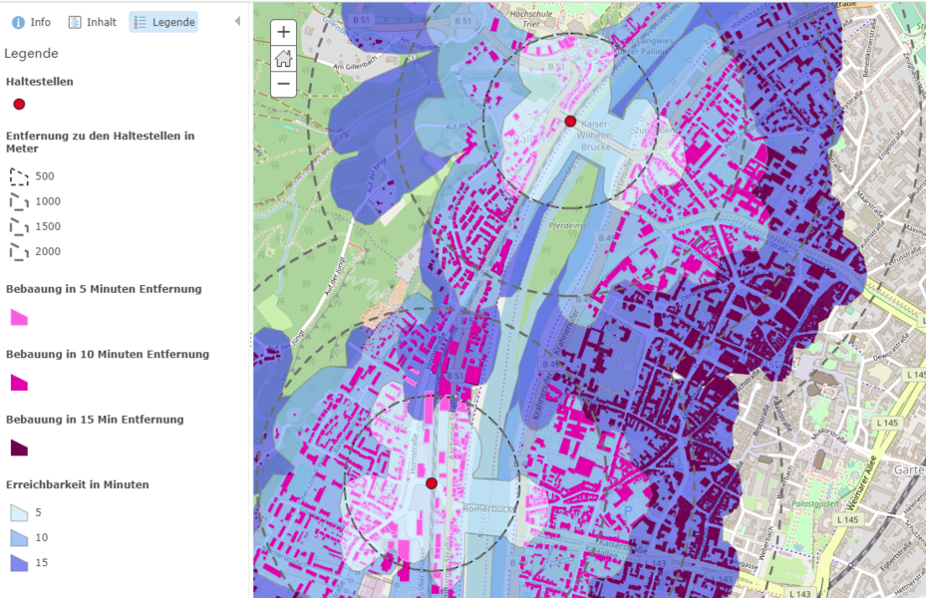Zoom in on the map
This screenshot has width=926, height=598.
pos(283,32)
